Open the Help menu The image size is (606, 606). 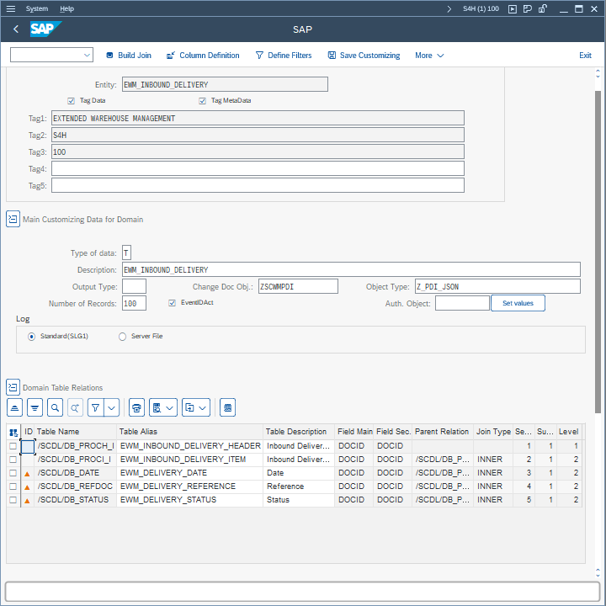coord(67,8)
